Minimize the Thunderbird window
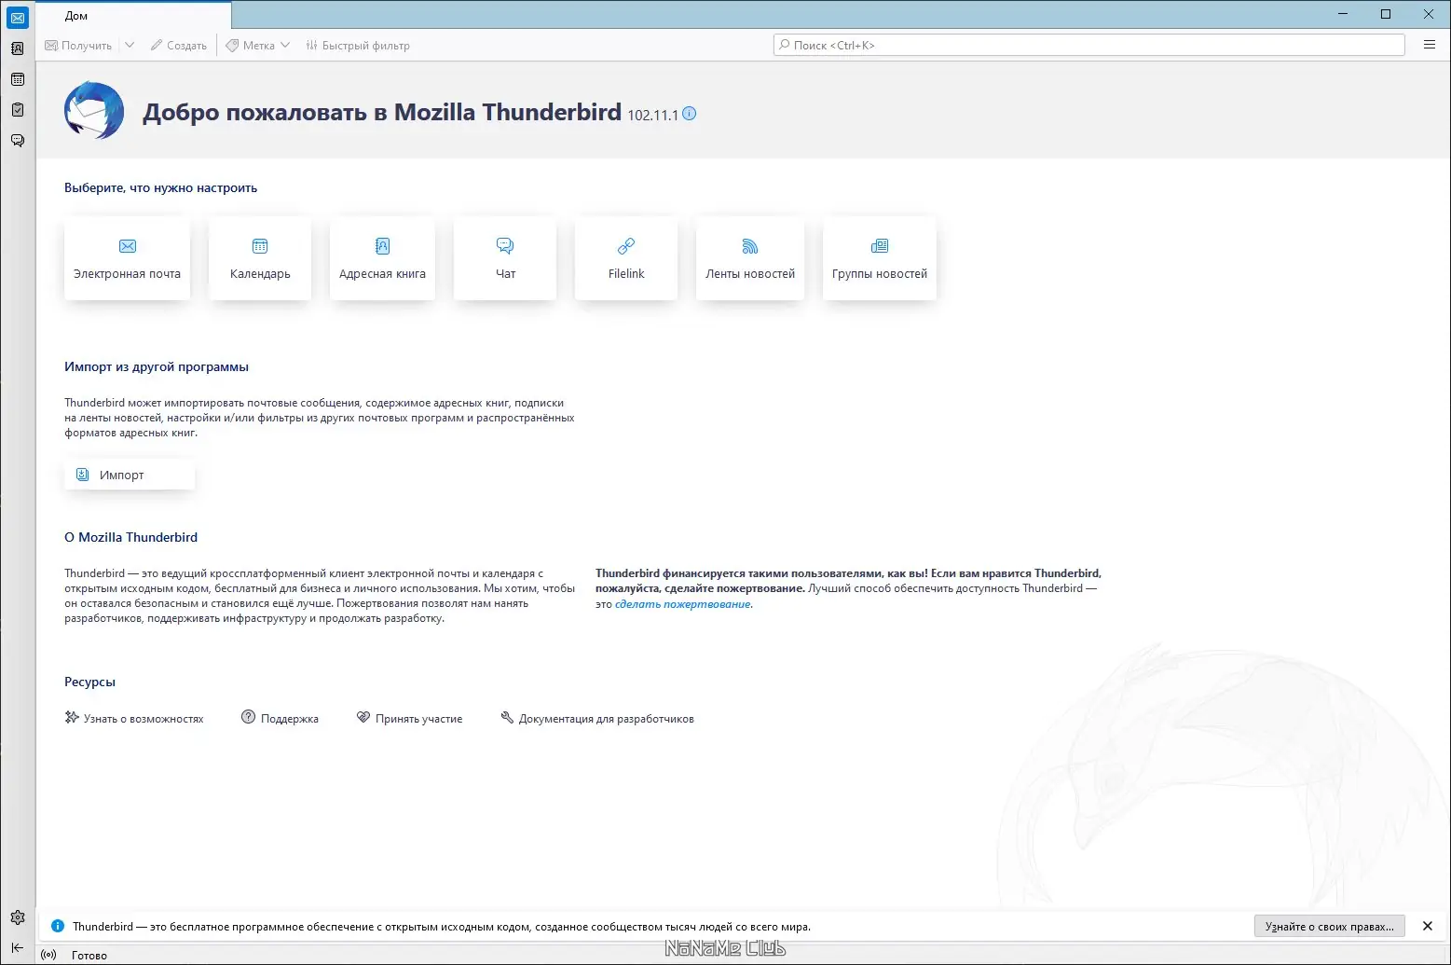The image size is (1451, 965). coord(1343,14)
